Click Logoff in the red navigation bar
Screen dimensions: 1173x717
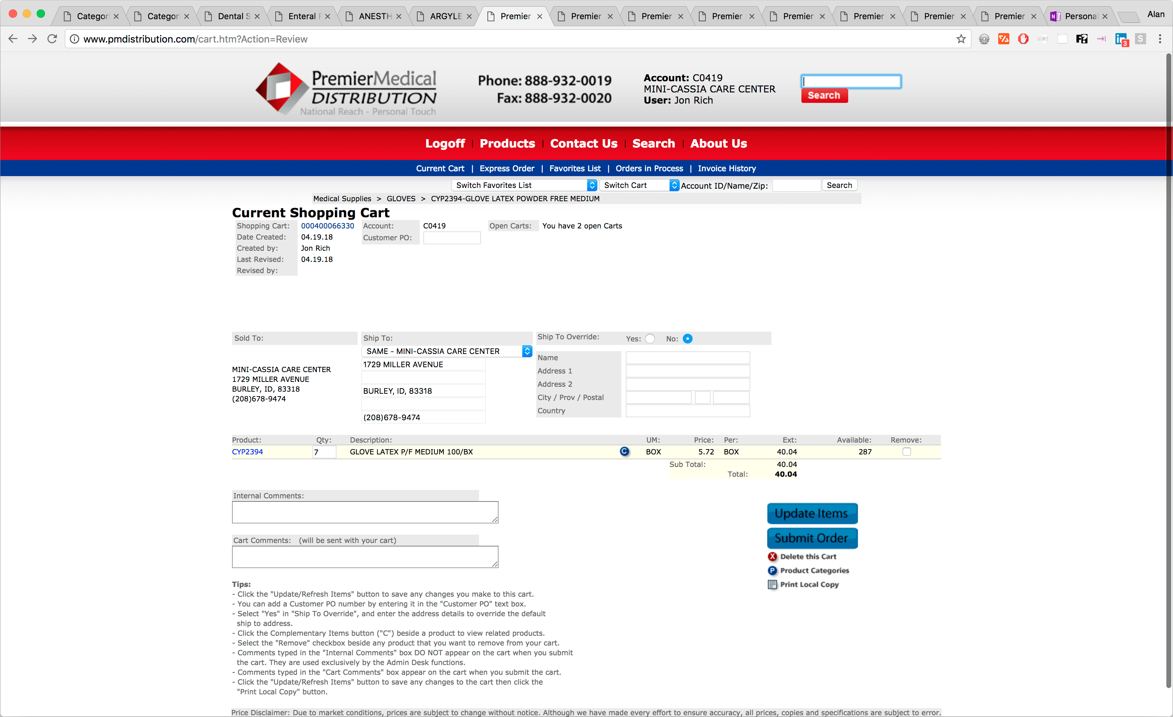445,143
